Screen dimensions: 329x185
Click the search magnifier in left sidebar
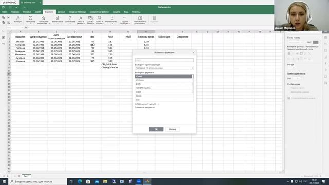pos(4,31)
